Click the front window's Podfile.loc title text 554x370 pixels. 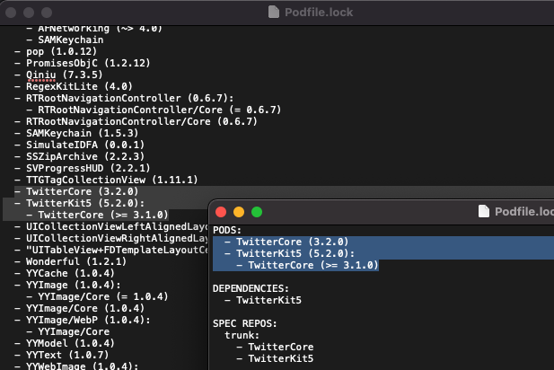524,212
